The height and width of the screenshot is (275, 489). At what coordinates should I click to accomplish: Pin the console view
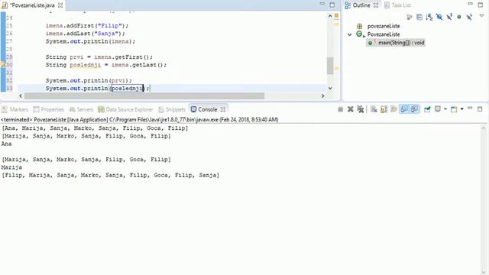(427, 109)
